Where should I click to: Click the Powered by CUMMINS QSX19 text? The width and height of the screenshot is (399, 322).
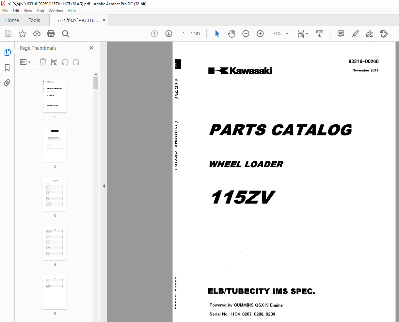coord(246,305)
